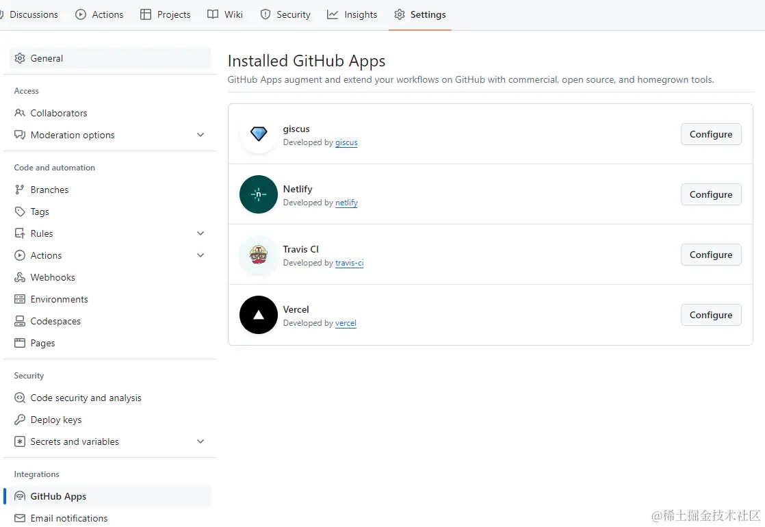Click the Email notifications envelope icon

20,518
